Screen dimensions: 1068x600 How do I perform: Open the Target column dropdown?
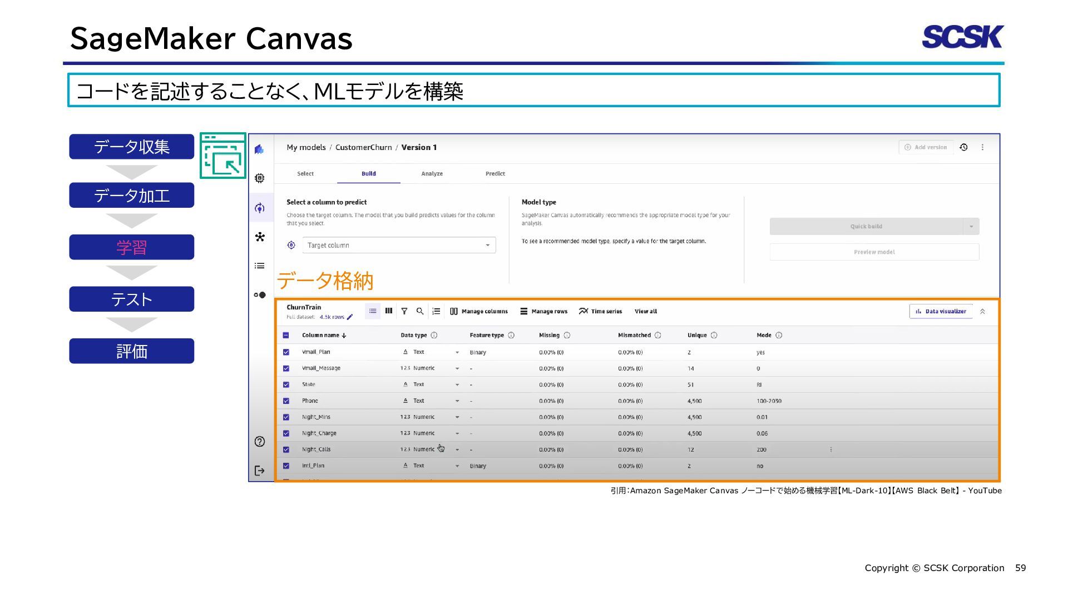pos(399,245)
